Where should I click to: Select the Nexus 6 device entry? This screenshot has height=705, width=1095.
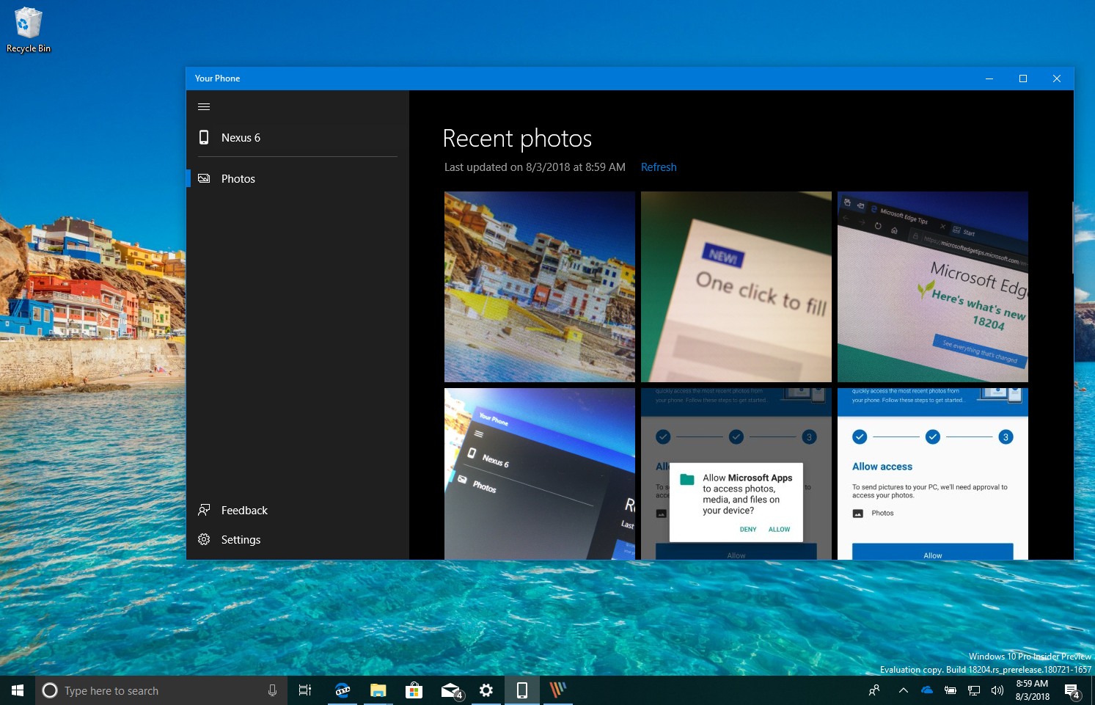coord(241,137)
